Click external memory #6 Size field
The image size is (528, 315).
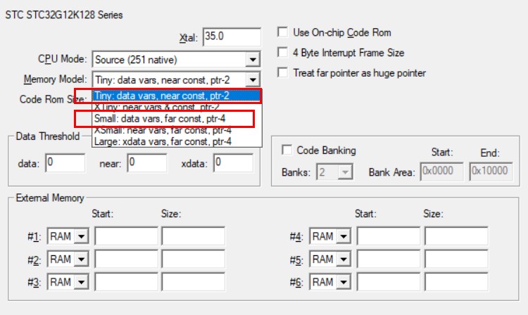456,282
